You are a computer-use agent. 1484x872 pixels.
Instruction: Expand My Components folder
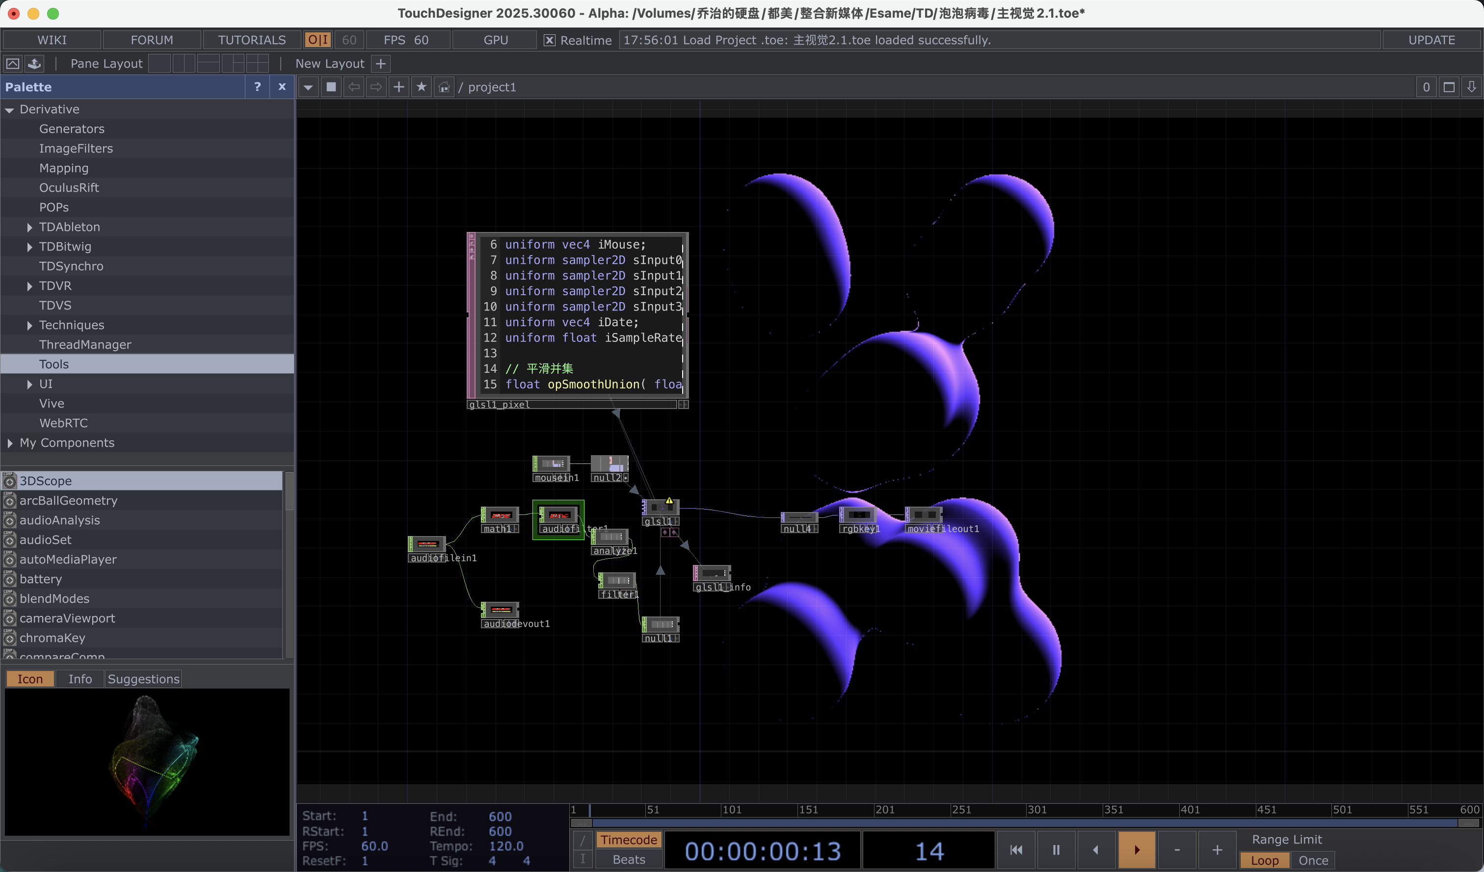pos(9,443)
